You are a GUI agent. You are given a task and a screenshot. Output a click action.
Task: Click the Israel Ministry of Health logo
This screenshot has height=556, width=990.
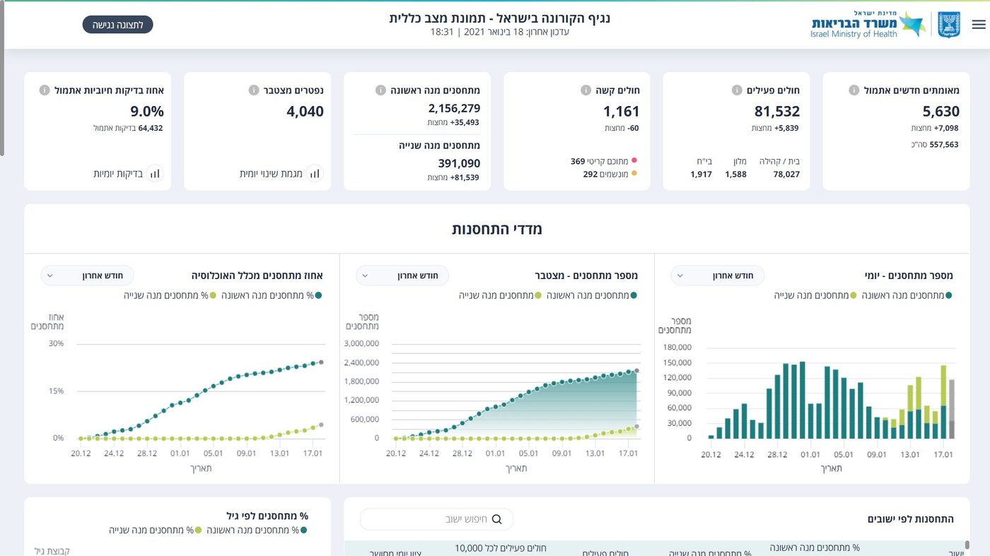[x=868, y=25]
